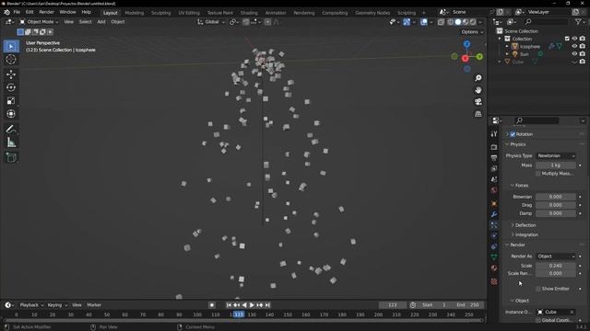Play the animation forward
The width and height of the screenshot is (590, 331).
252,305
